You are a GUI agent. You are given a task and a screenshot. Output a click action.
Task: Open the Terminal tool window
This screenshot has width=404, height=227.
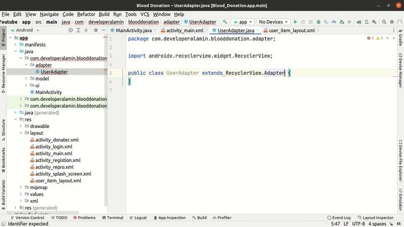[112, 218]
